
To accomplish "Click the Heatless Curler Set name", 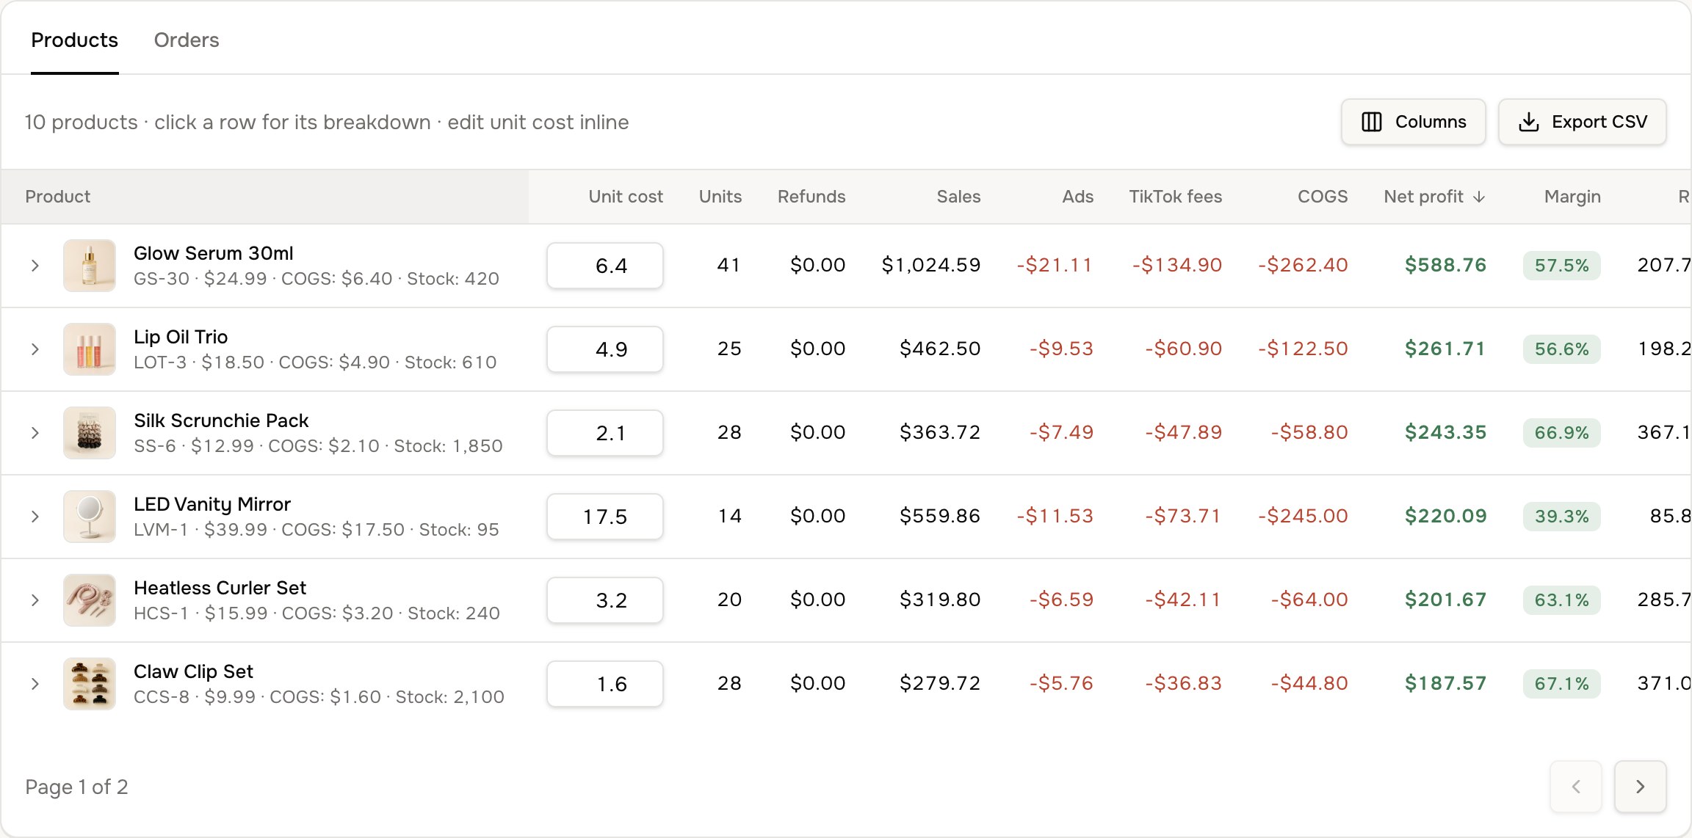I will 220,588.
